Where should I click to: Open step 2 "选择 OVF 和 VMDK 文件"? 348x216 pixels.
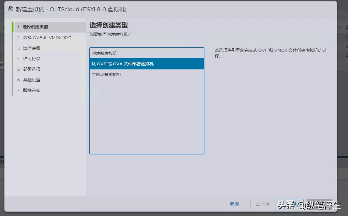click(x=47, y=37)
